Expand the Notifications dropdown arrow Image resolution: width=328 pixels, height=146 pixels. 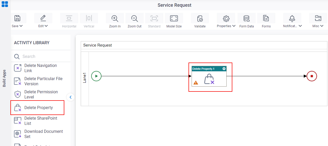(x=300, y=26)
